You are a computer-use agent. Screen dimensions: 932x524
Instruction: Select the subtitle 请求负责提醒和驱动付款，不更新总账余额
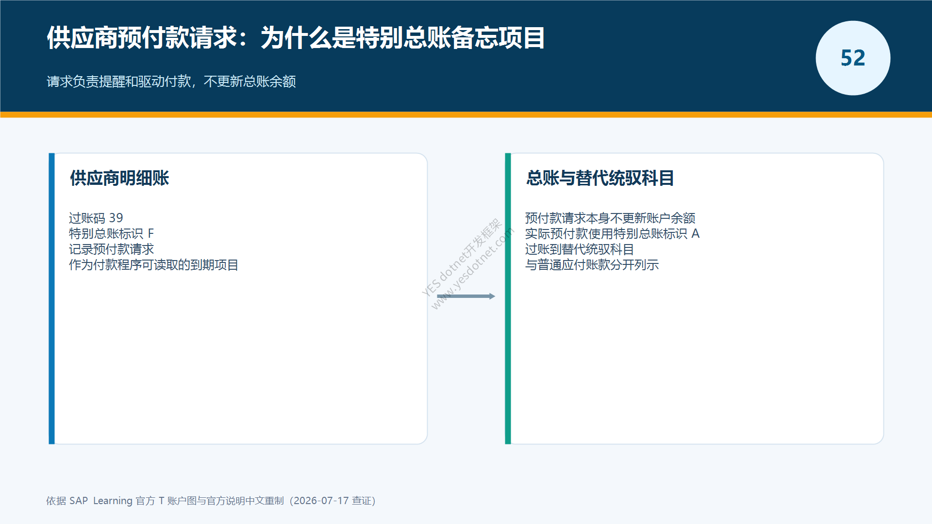[x=171, y=82]
